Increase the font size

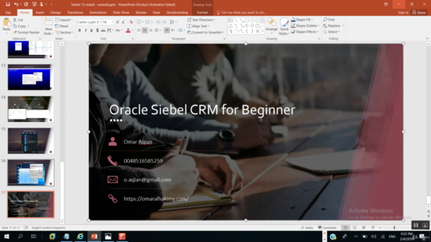click(118, 22)
